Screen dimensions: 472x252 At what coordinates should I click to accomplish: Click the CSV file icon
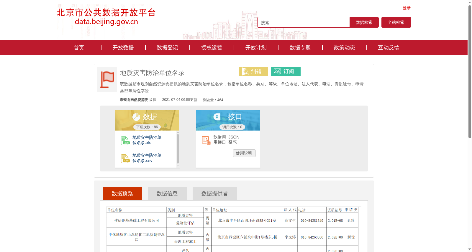125,158
